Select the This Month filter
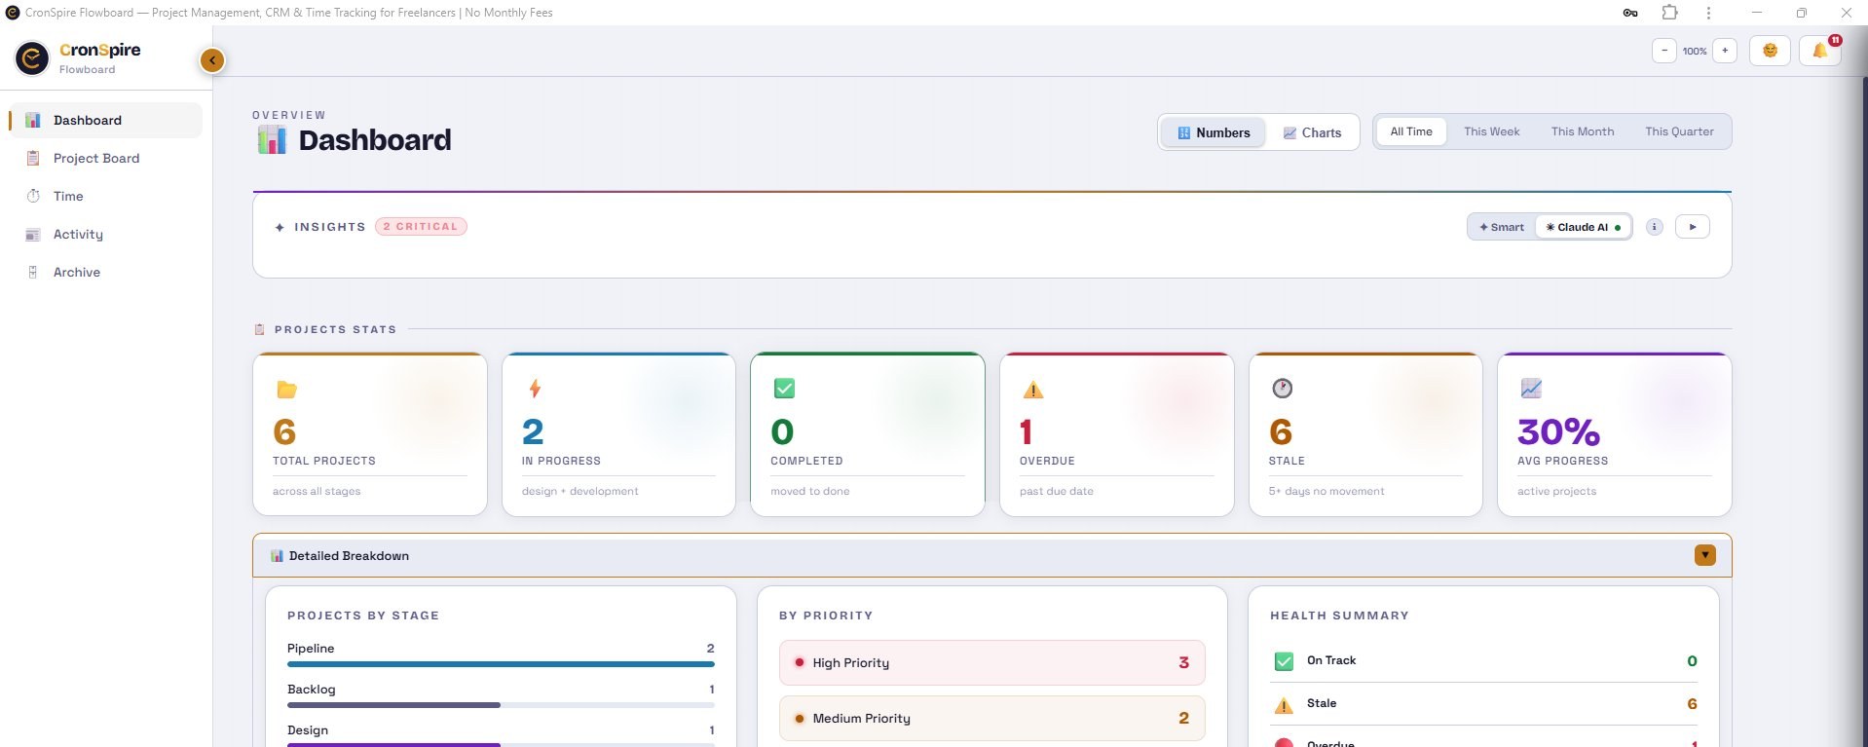The height and width of the screenshot is (747, 1868). (x=1583, y=131)
